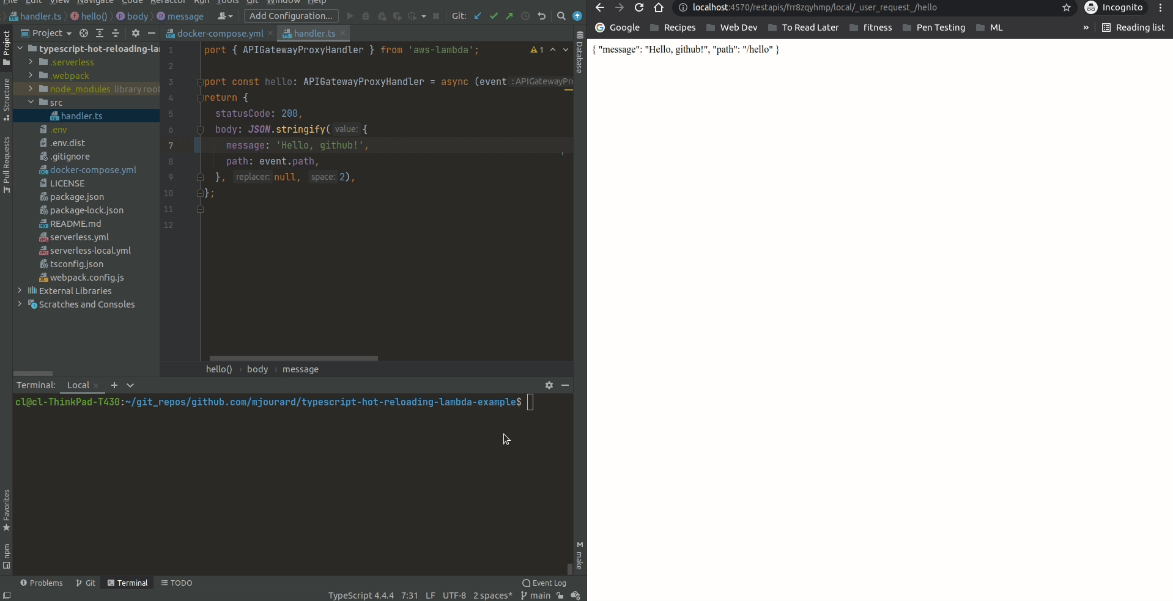
Task: Push commits with the Git push arrow icon
Action: point(509,17)
